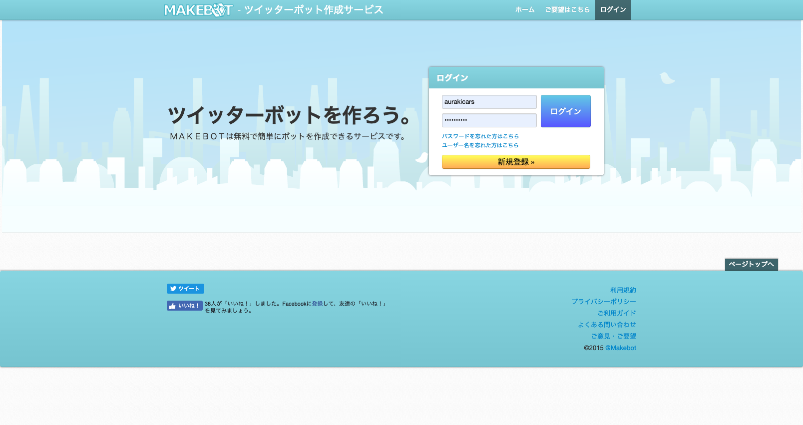Focus the username field containing aurakicars
The height and width of the screenshot is (425, 803).
489,102
